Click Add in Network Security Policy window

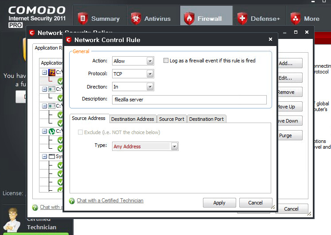point(290,63)
